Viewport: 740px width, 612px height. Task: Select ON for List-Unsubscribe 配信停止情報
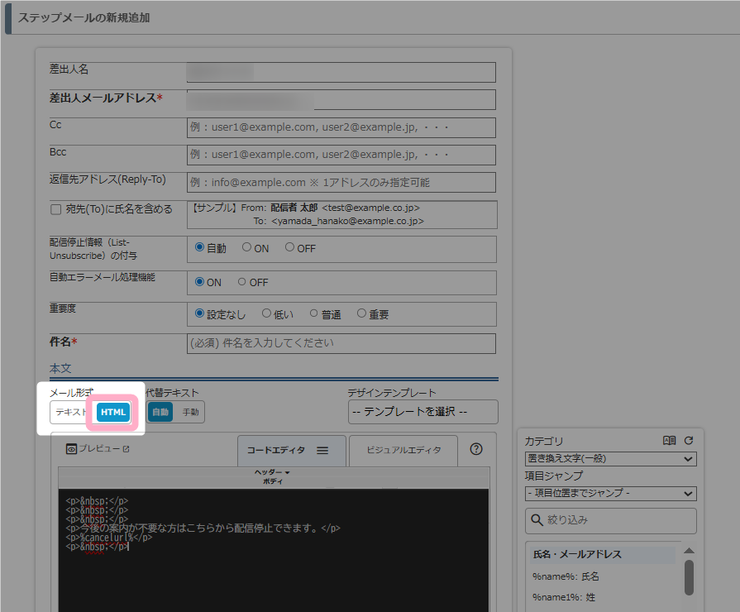point(246,247)
